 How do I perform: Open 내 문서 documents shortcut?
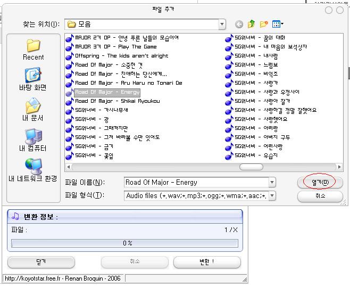tap(33, 110)
